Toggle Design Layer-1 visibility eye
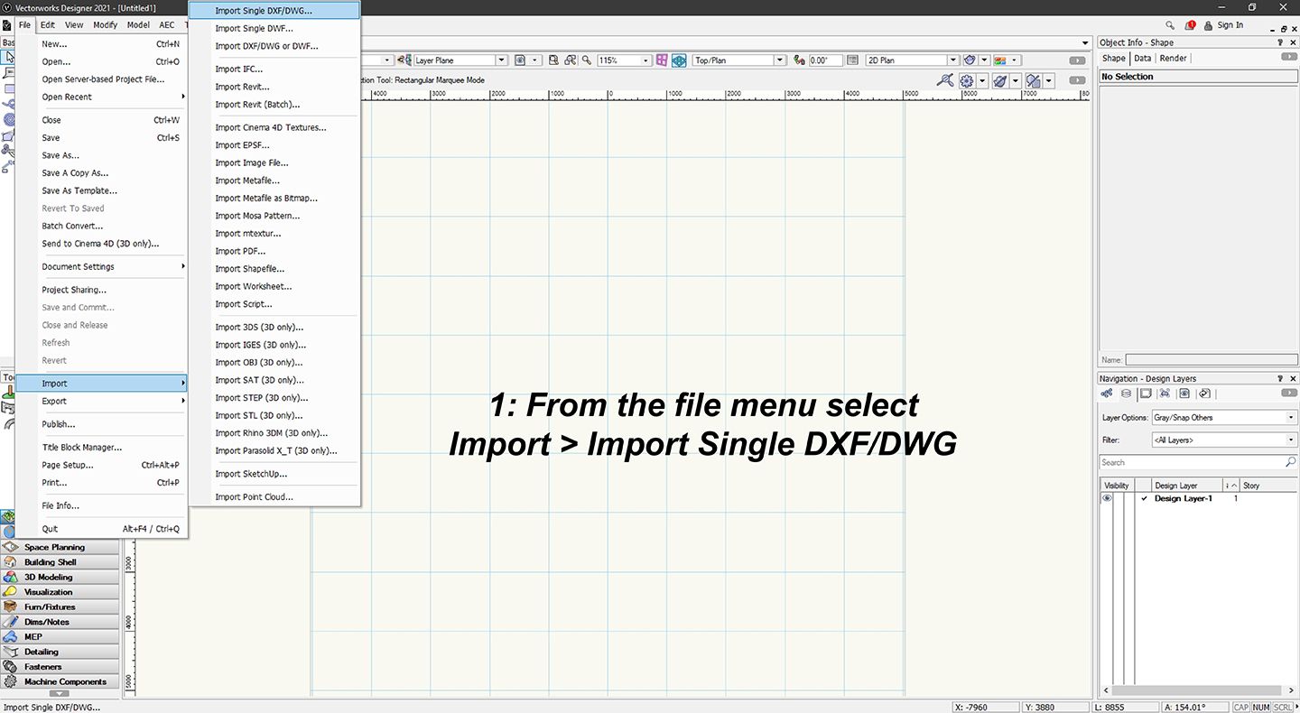The height and width of the screenshot is (713, 1300). tap(1107, 498)
